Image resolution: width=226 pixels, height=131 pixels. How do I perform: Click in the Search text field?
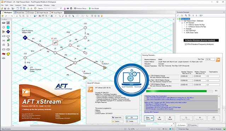[x=52, y=8]
